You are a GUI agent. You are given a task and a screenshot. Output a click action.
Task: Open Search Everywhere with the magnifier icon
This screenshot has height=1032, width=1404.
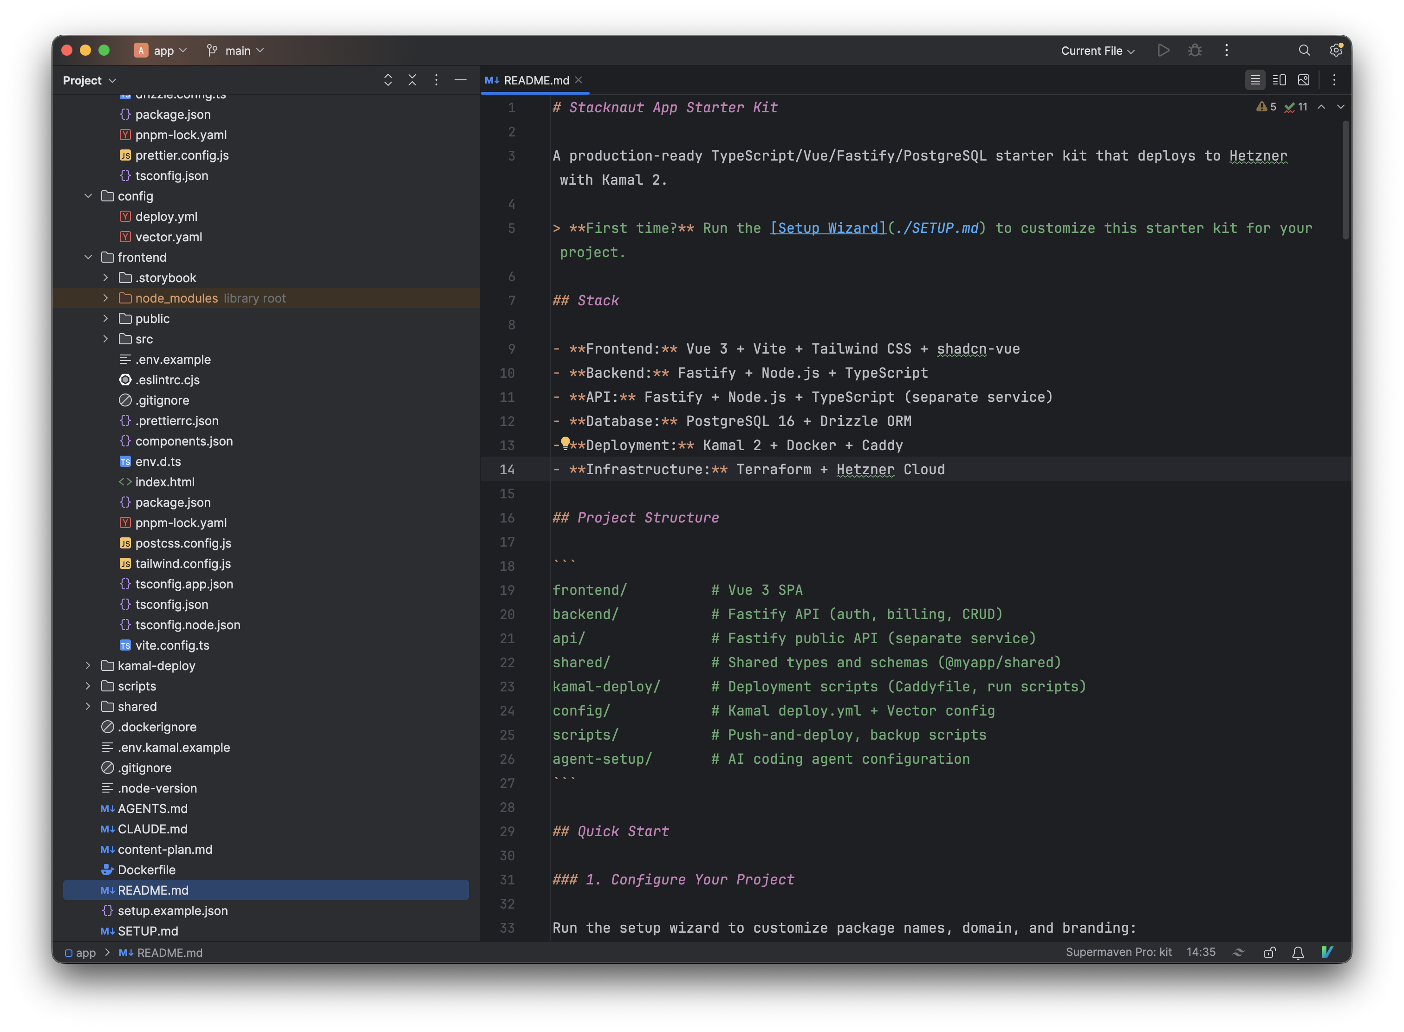pos(1304,51)
